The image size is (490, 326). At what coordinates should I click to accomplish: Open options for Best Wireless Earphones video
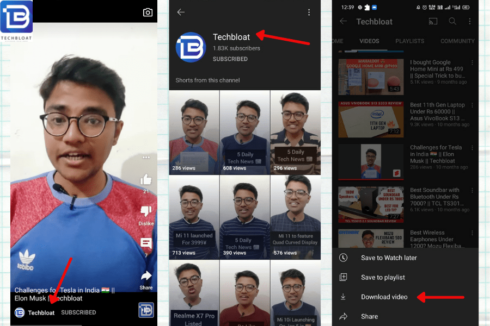click(472, 233)
